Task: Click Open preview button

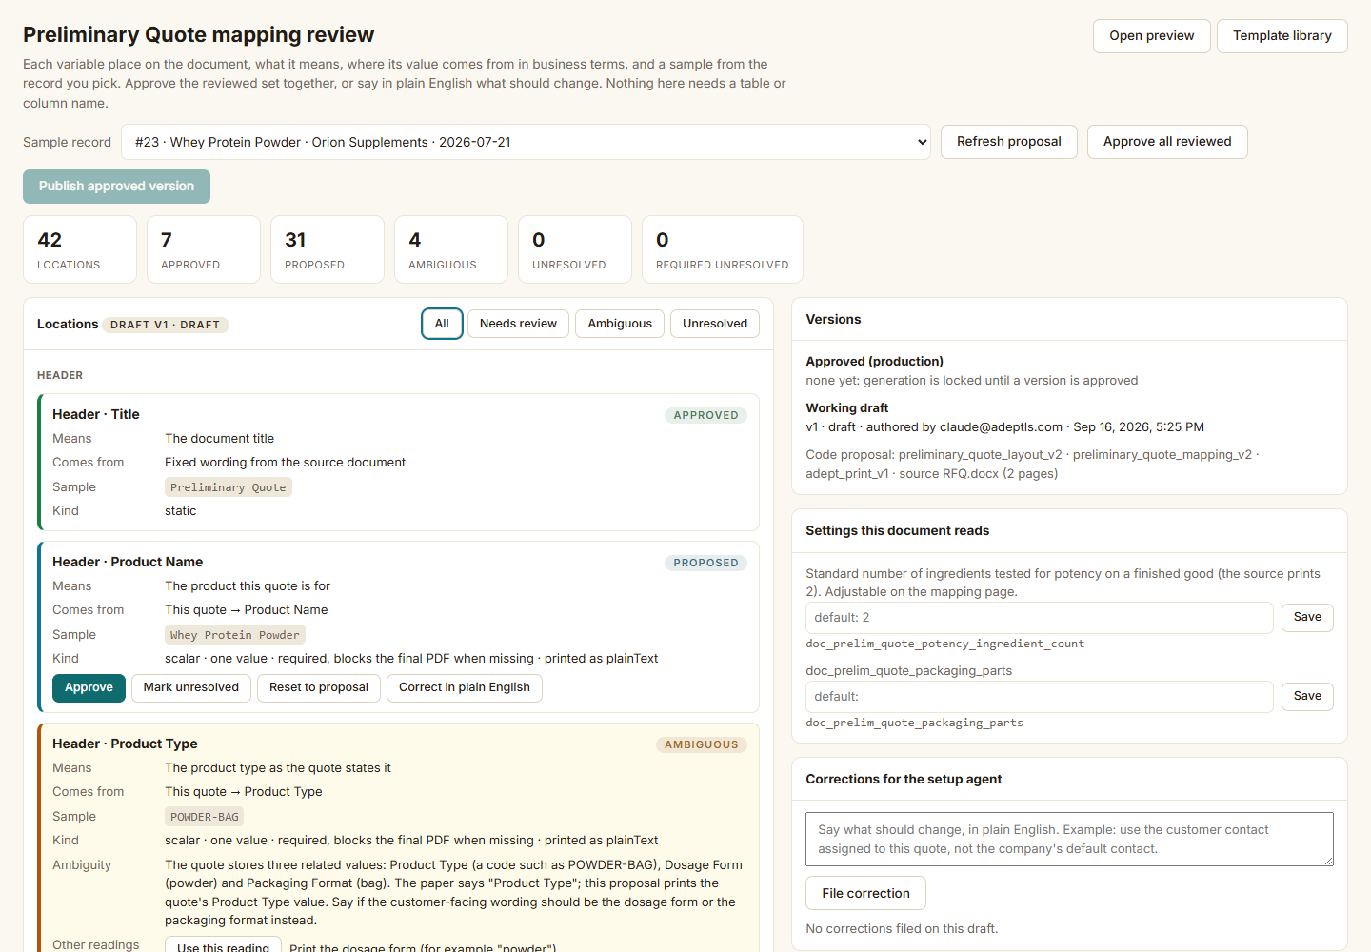Action: click(x=1151, y=36)
